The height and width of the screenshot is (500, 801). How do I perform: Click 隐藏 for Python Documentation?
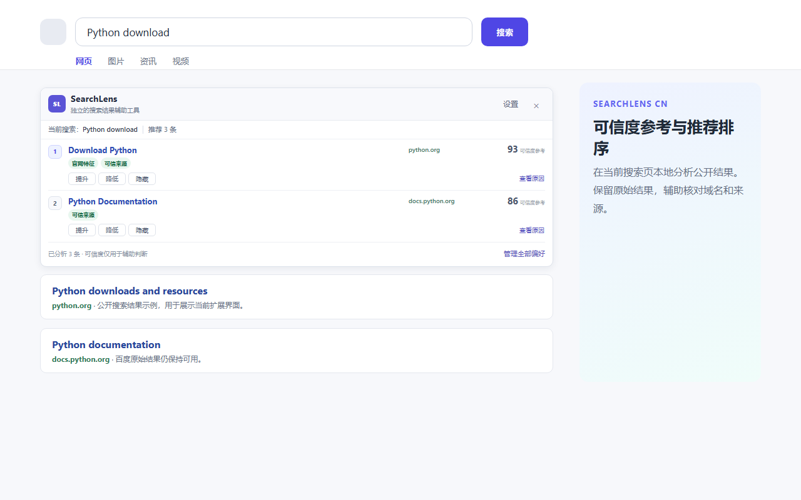[x=142, y=230]
